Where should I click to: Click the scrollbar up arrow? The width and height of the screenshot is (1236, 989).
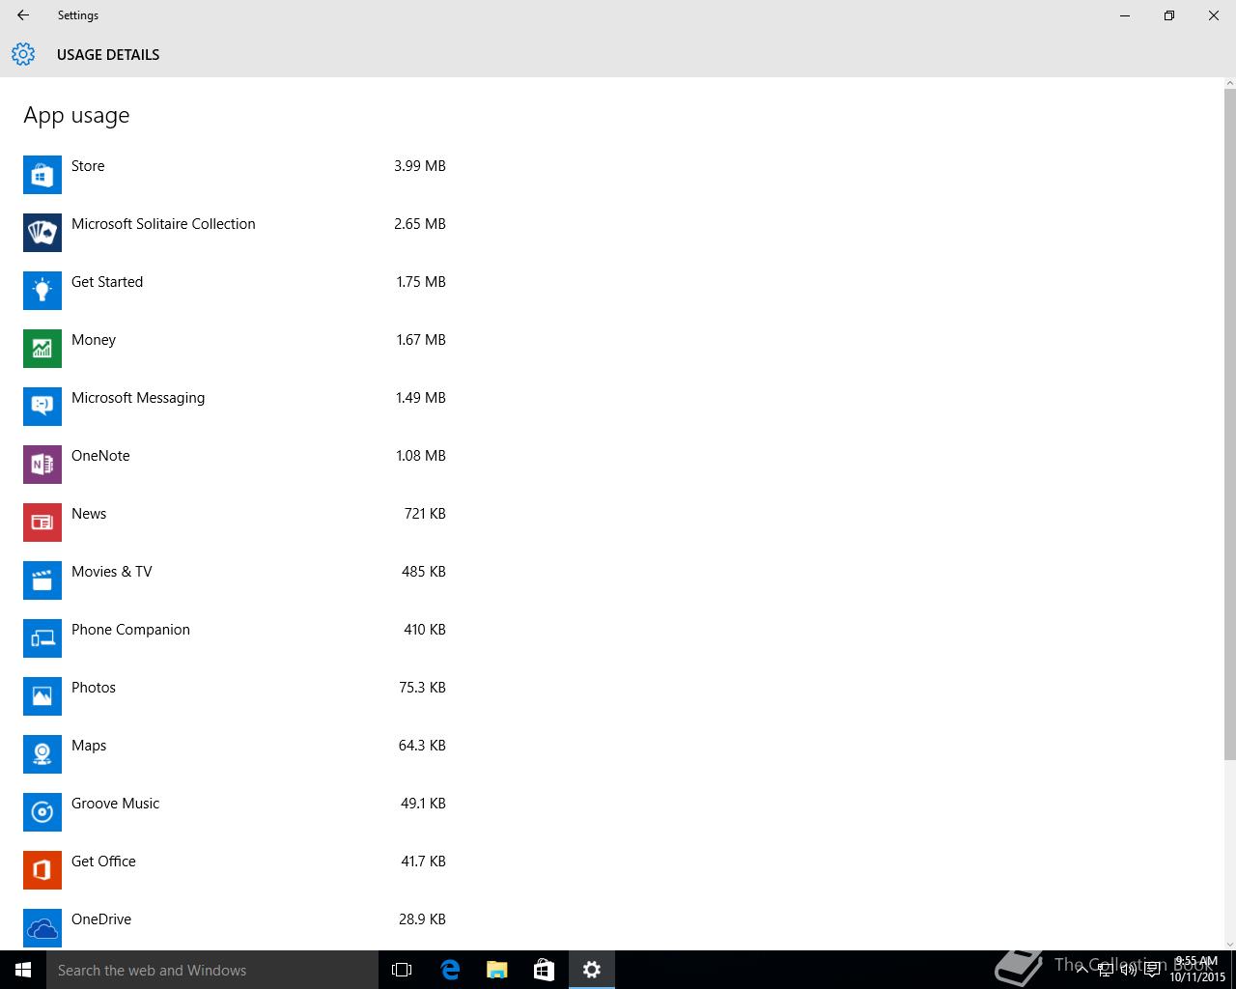click(x=1229, y=83)
